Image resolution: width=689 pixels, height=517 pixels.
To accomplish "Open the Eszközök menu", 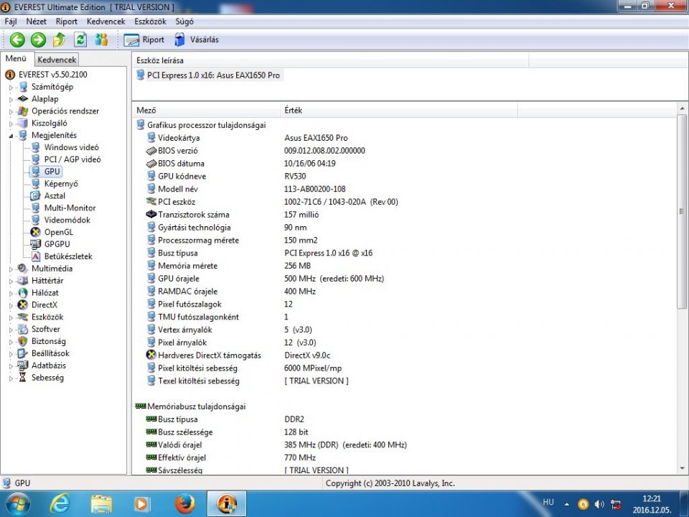I will click(150, 22).
